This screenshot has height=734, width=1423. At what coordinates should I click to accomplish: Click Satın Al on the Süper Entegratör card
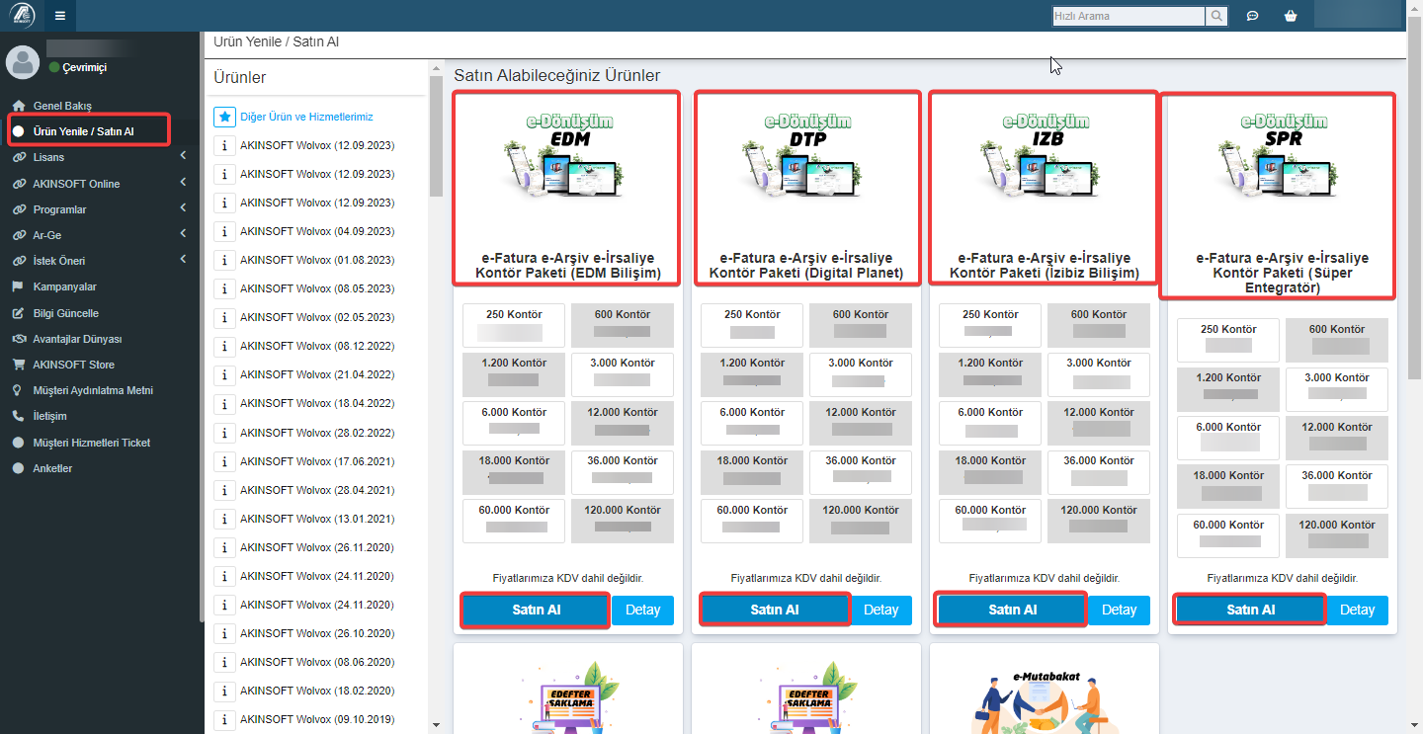(x=1251, y=610)
